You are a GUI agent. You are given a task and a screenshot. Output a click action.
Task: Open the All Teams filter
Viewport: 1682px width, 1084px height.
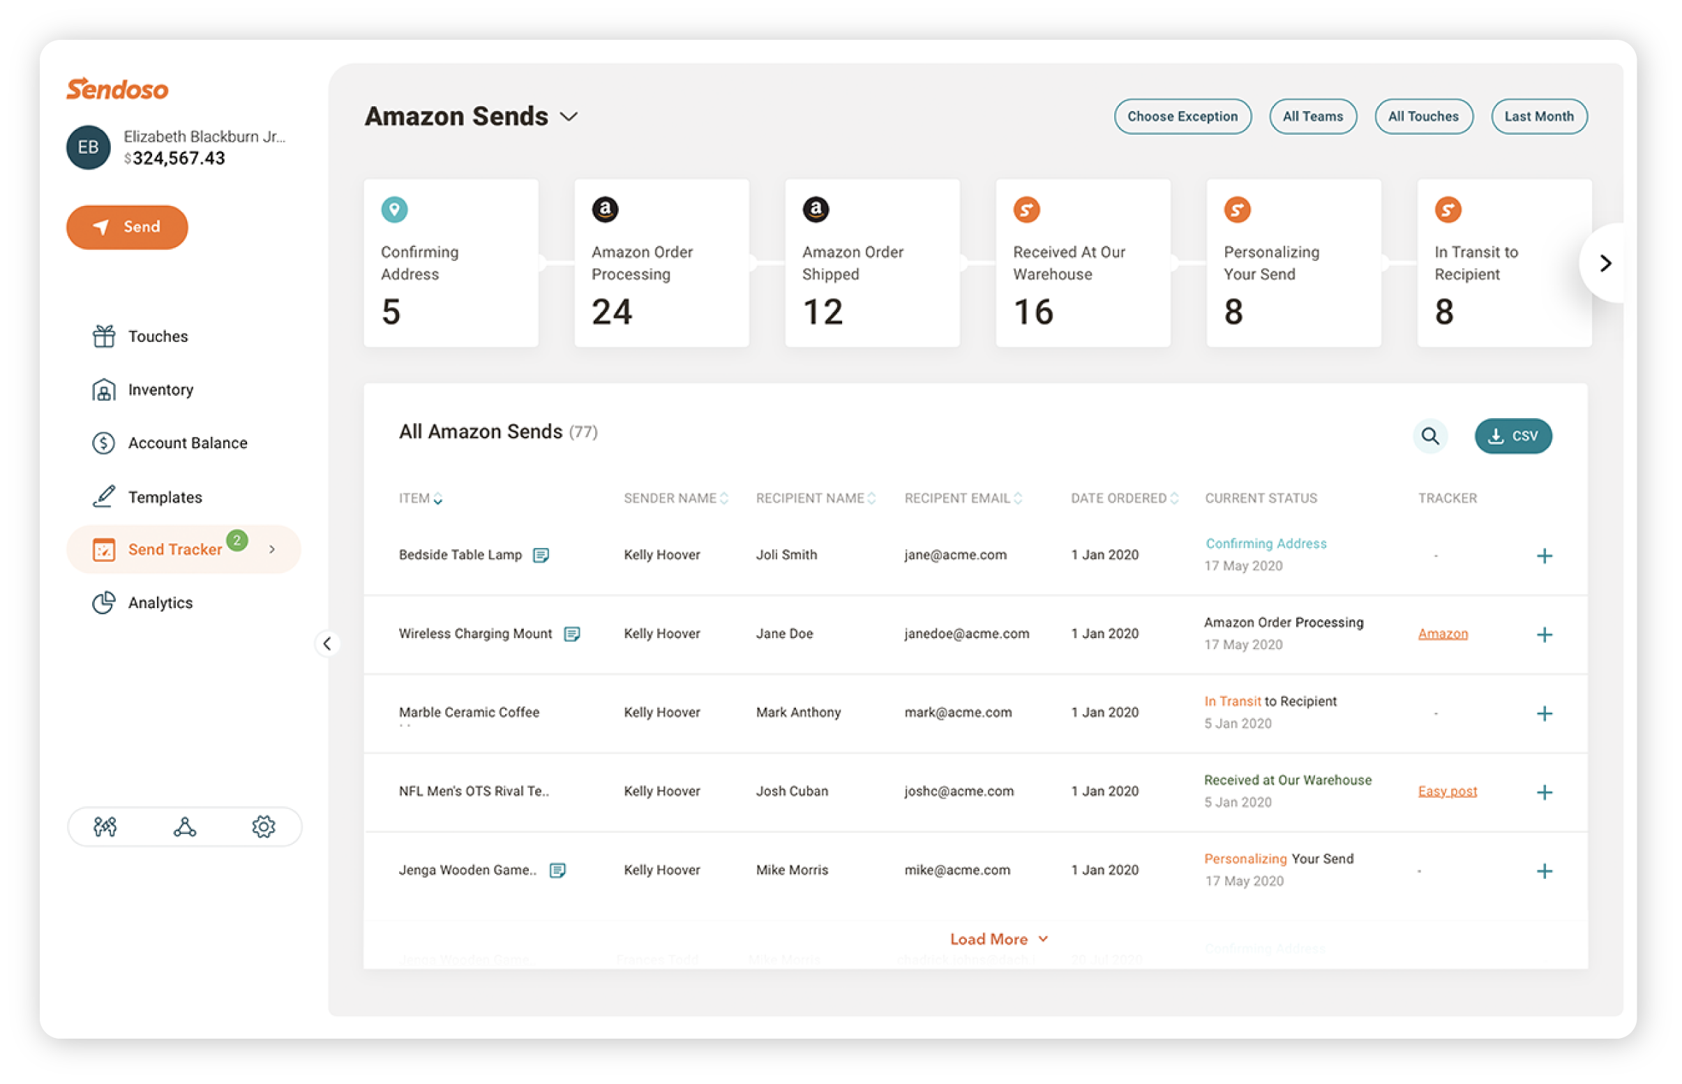coord(1313,116)
